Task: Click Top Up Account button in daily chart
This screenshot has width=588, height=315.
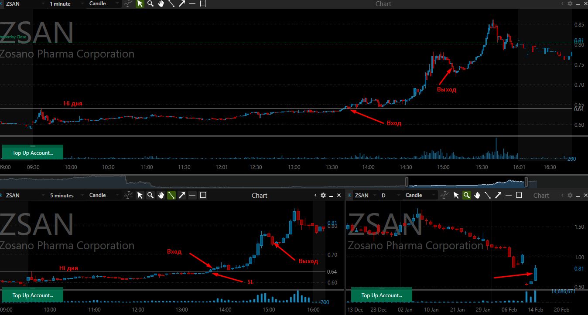Action: [382, 295]
